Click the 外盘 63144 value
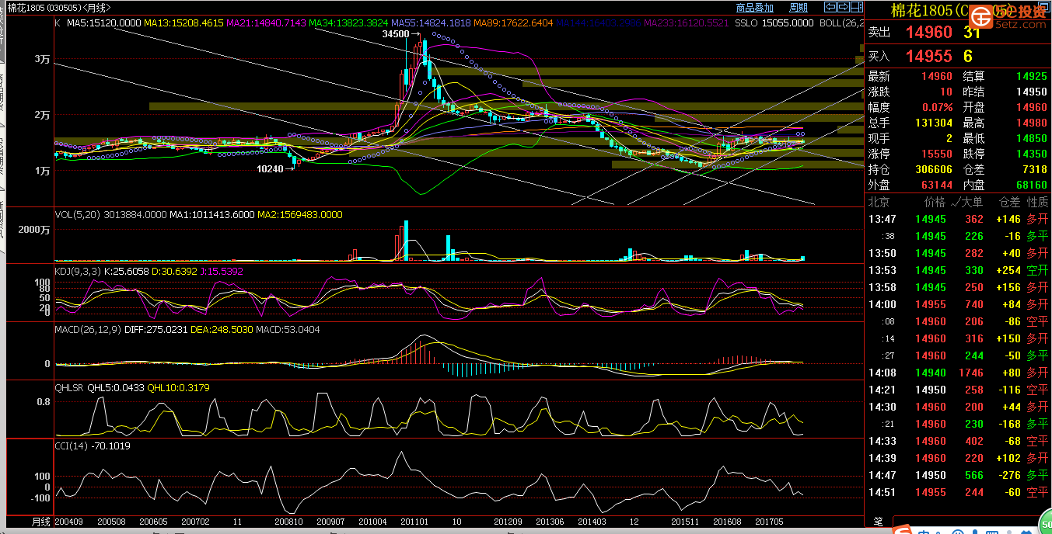 [x=936, y=185]
